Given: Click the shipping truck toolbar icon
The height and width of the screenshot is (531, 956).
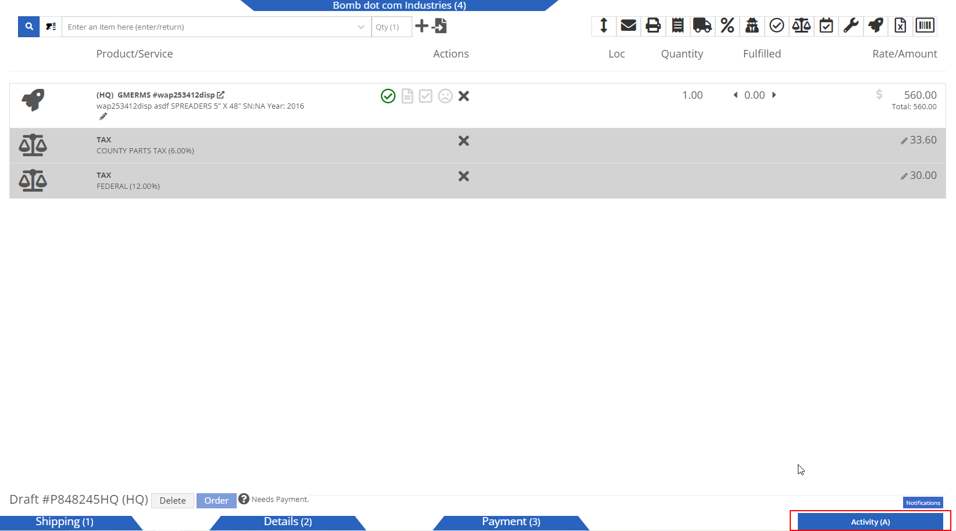Looking at the screenshot, I should pyautogui.click(x=702, y=26).
